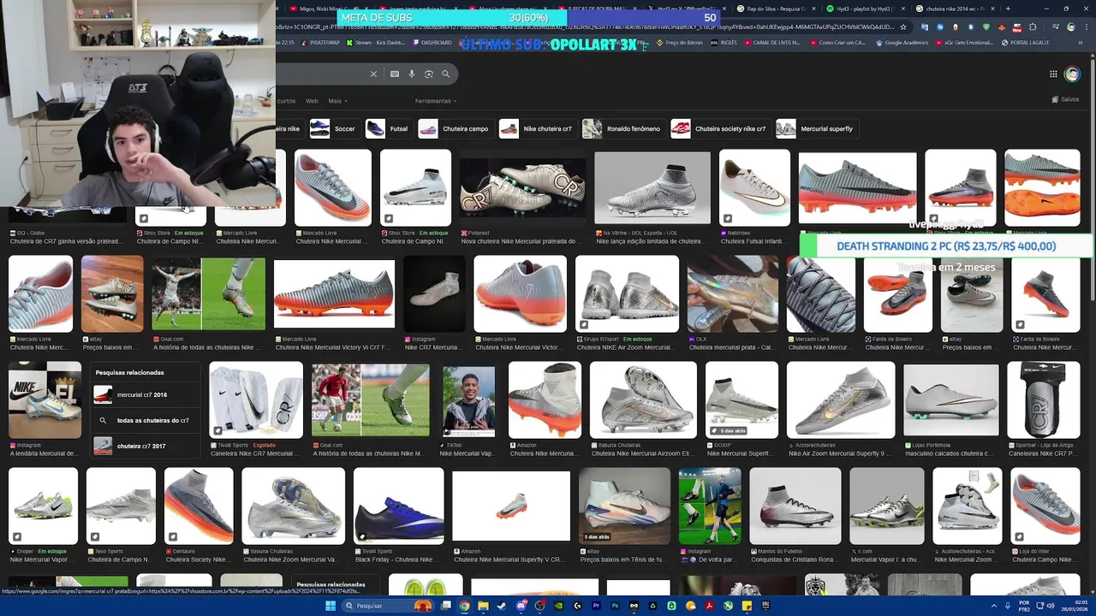Viewport: 1096px width, 616px height.
Task: Open Adobe Acrobat from the taskbar
Action: click(x=709, y=606)
